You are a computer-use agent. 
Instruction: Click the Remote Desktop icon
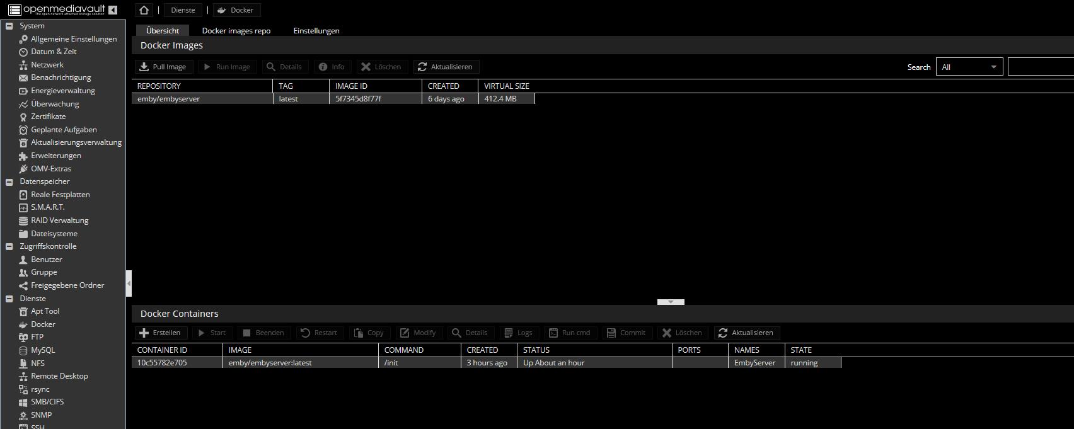point(23,376)
